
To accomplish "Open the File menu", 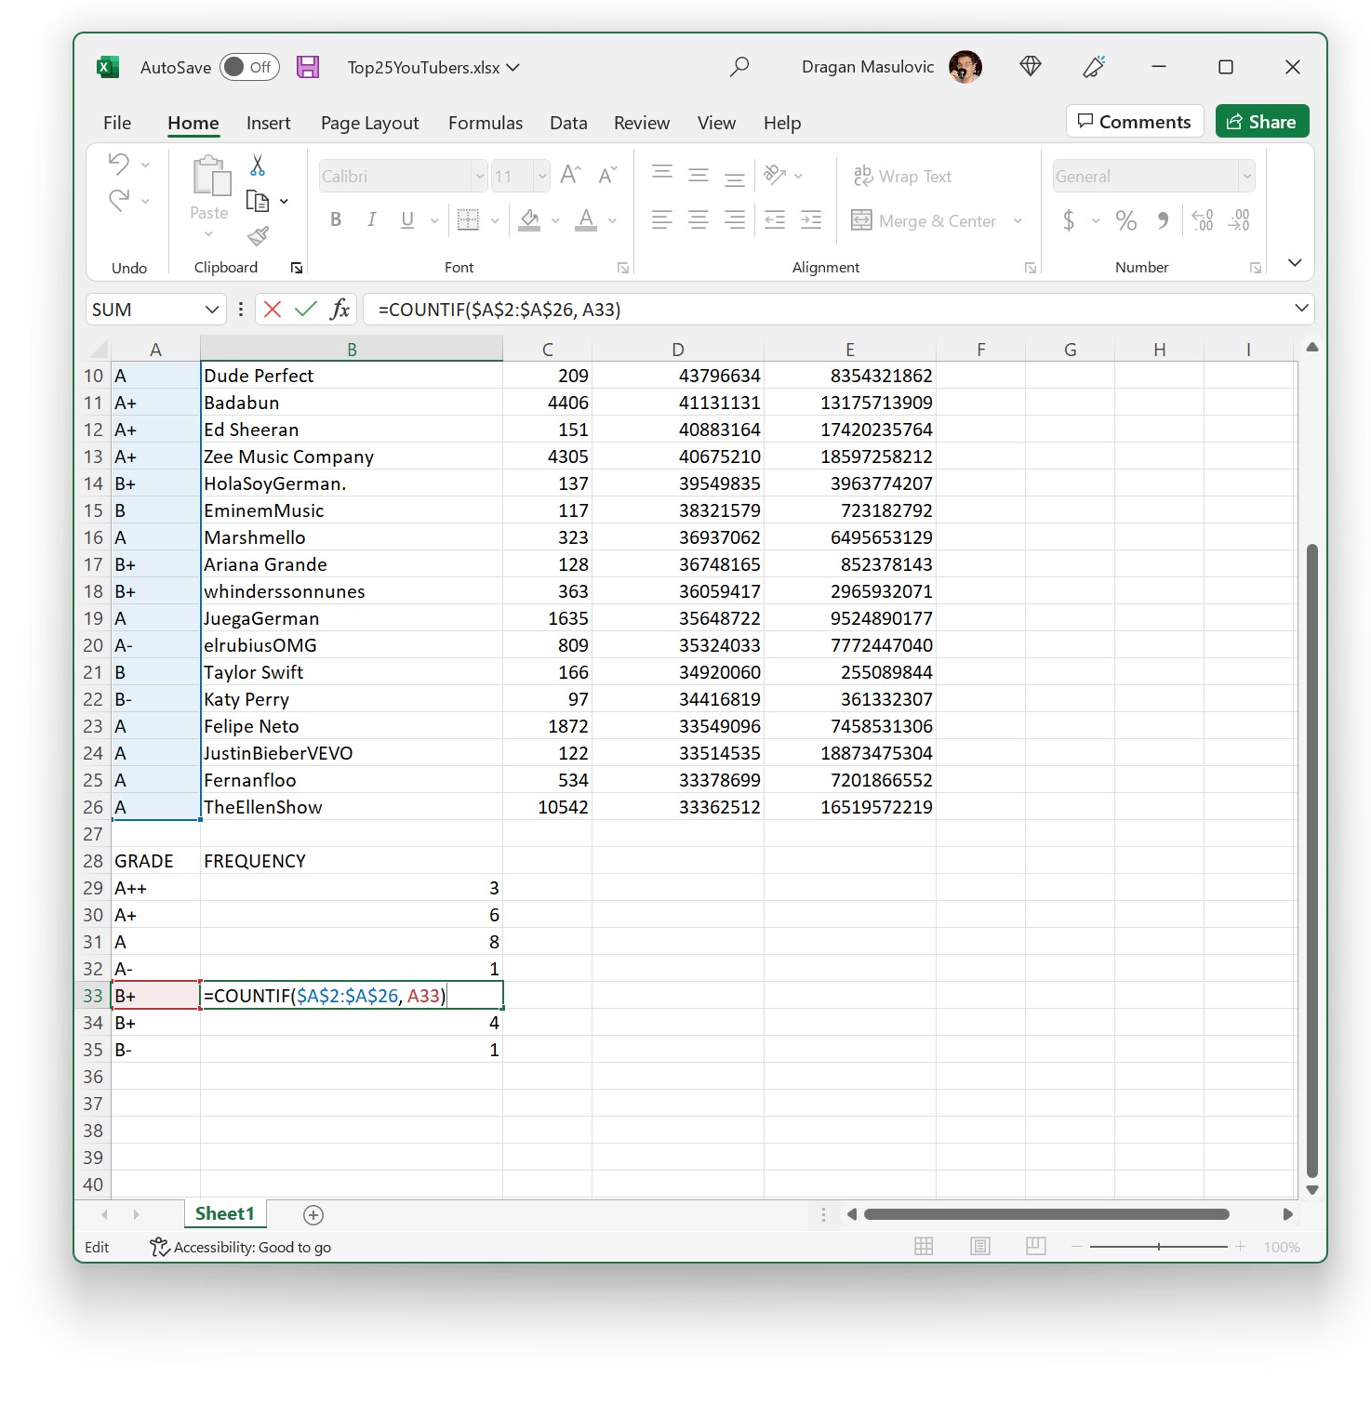I will (117, 123).
